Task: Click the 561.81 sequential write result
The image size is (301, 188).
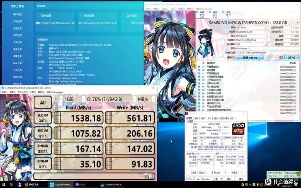Action: [130, 118]
